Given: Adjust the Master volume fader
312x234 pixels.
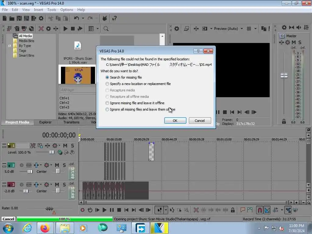Looking at the screenshot, I should click(x=284, y=76).
